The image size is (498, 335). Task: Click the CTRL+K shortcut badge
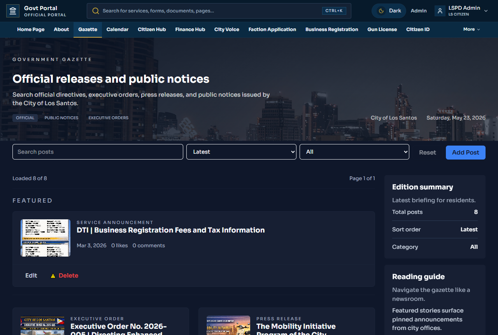(x=334, y=11)
